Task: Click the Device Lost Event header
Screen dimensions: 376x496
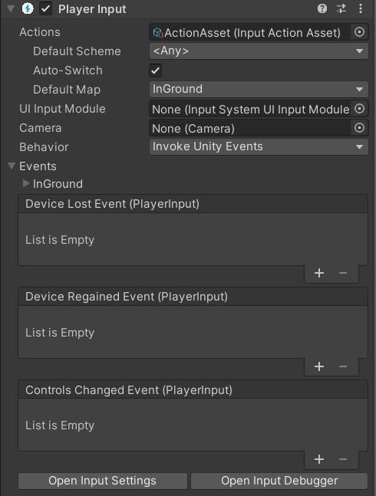Action: 193,204
